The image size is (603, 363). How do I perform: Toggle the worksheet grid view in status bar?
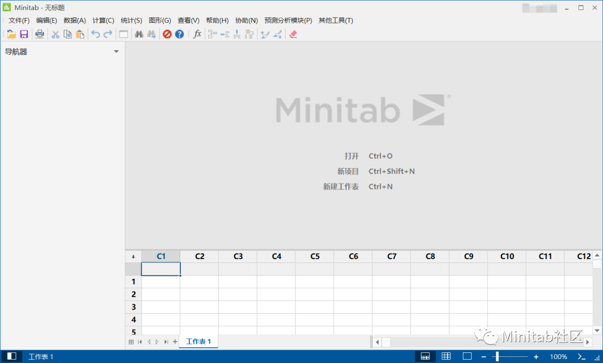(x=446, y=356)
